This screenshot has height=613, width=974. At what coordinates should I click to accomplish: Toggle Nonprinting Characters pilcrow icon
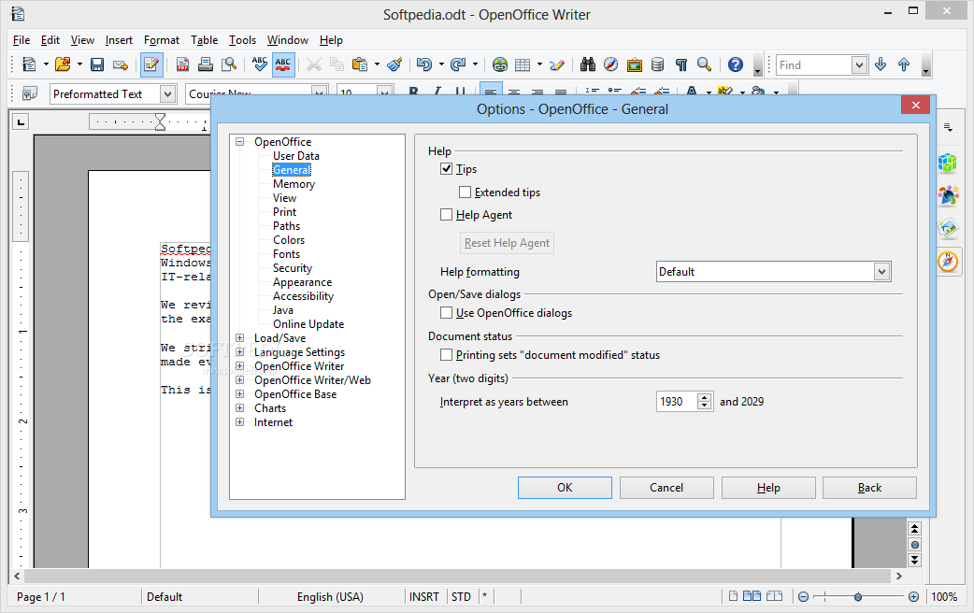click(681, 64)
